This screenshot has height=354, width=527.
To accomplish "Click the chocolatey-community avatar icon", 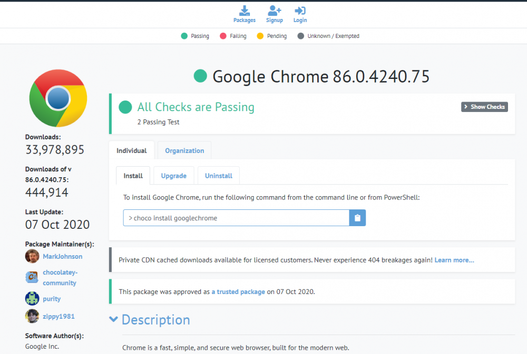I will 32,277.
